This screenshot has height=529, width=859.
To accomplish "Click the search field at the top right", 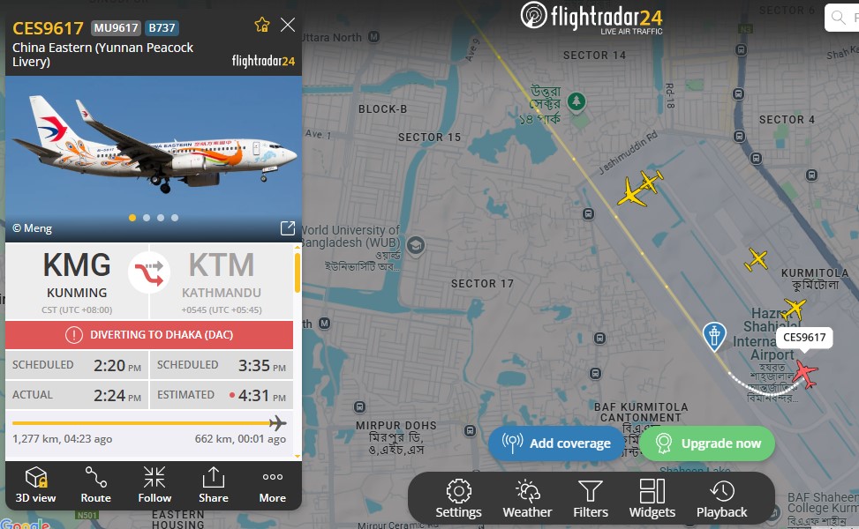I will (842, 18).
